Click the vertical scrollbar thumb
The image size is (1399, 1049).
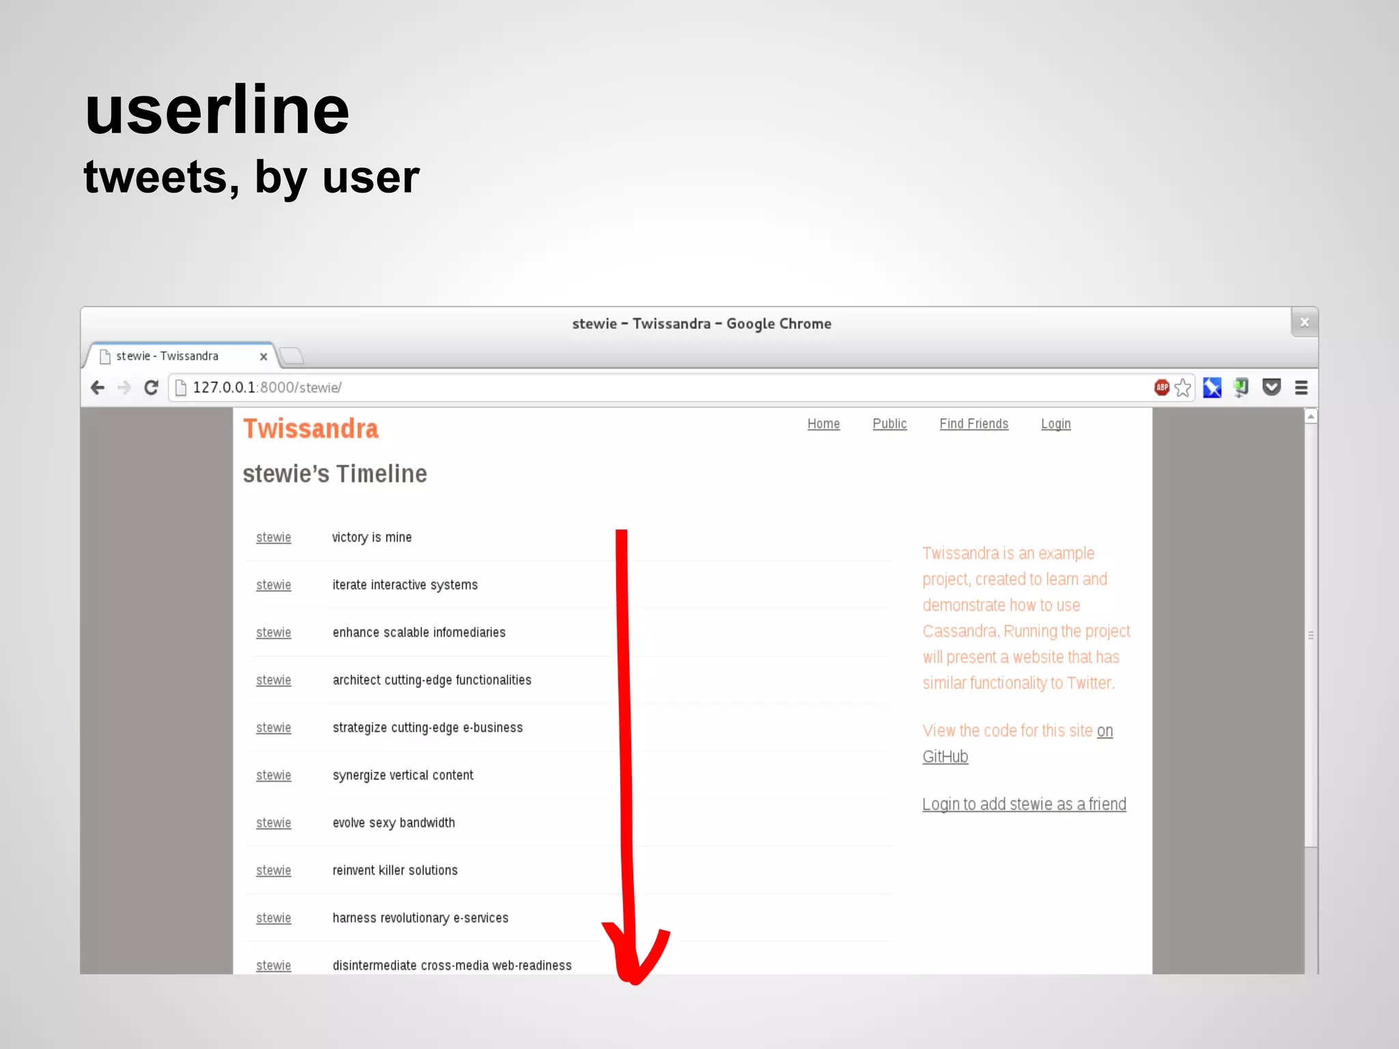pyautogui.click(x=1310, y=635)
